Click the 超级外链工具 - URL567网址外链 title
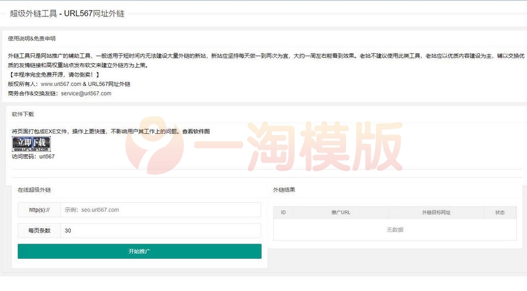Screen dimensions: 527x291 (x=67, y=13)
